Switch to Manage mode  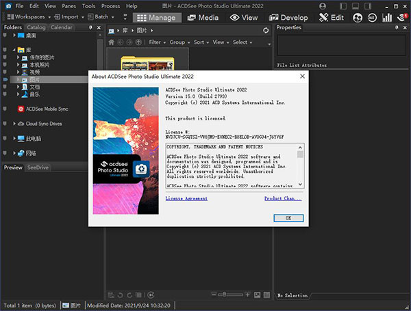[157, 17]
